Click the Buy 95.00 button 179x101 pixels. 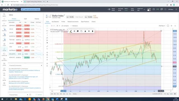88,17
